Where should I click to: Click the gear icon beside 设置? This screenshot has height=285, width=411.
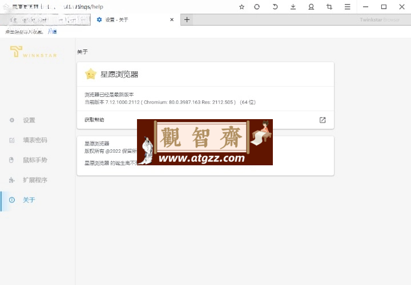click(x=12, y=120)
